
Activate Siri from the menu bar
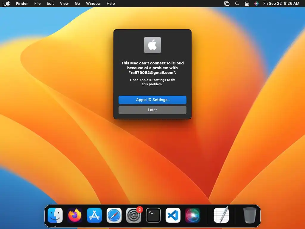(256, 4)
